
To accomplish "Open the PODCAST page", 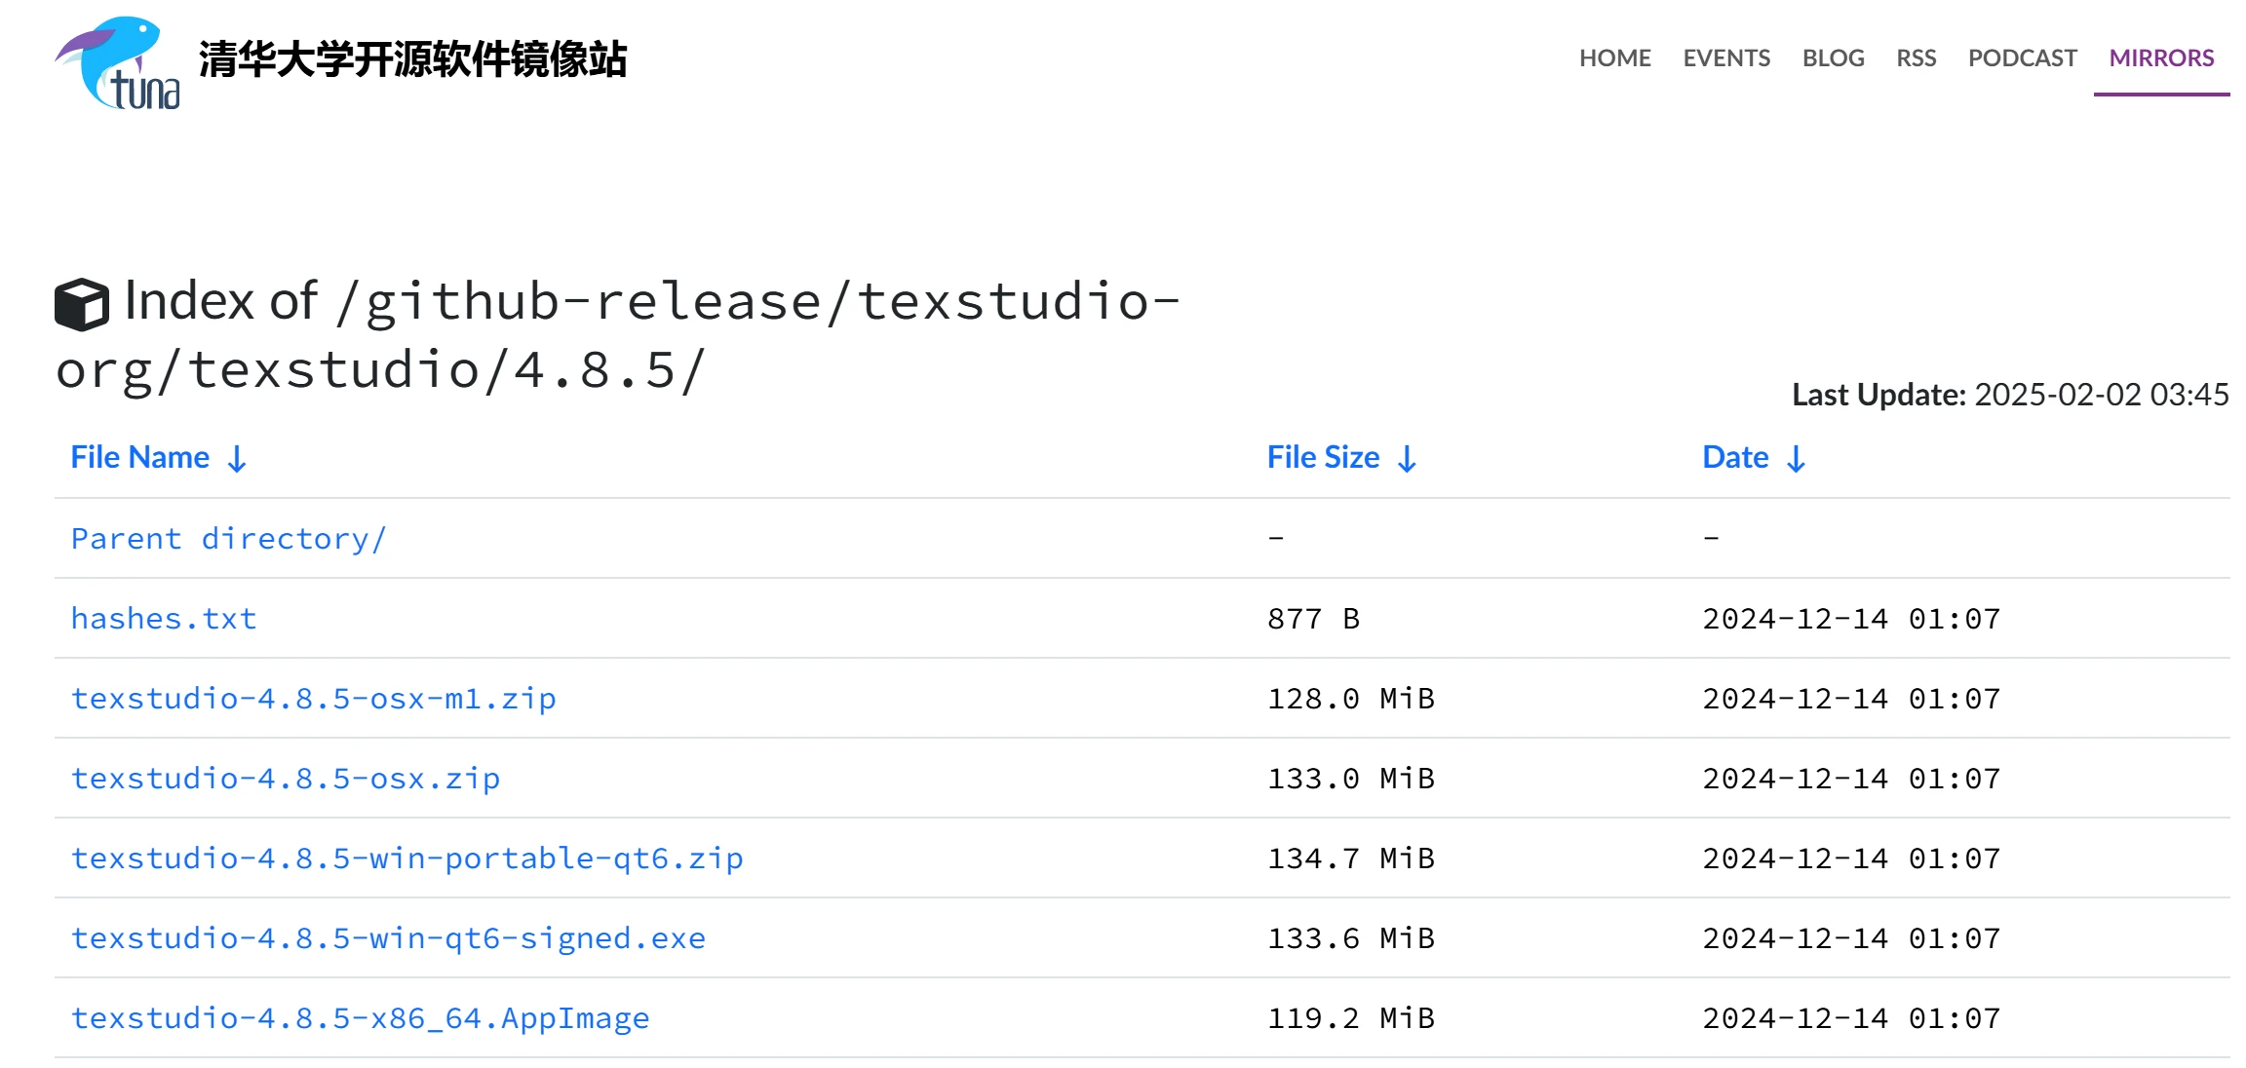I will [x=2023, y=58].
